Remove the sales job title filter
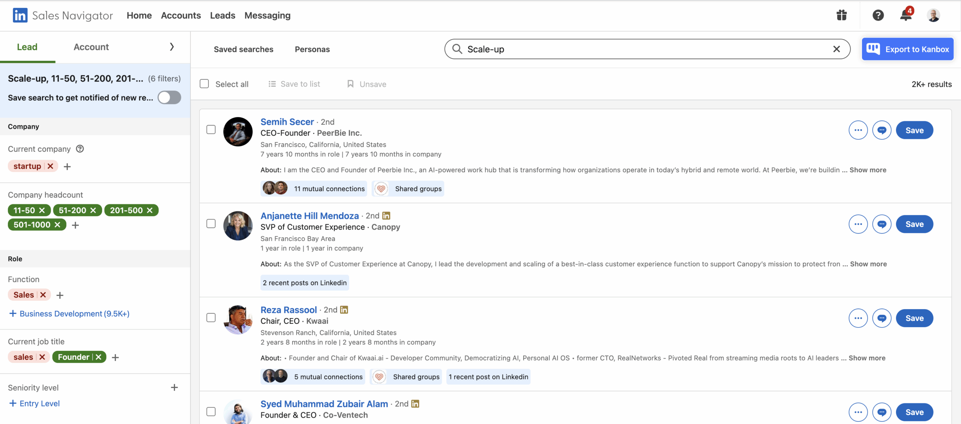Screen dimensions: 961x424 pyautogui.click(x=42, y=357)
